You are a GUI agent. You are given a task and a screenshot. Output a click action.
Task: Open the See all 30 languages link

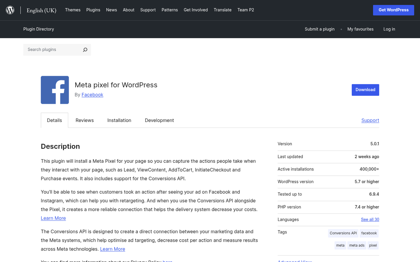click(x=370, y=219)
